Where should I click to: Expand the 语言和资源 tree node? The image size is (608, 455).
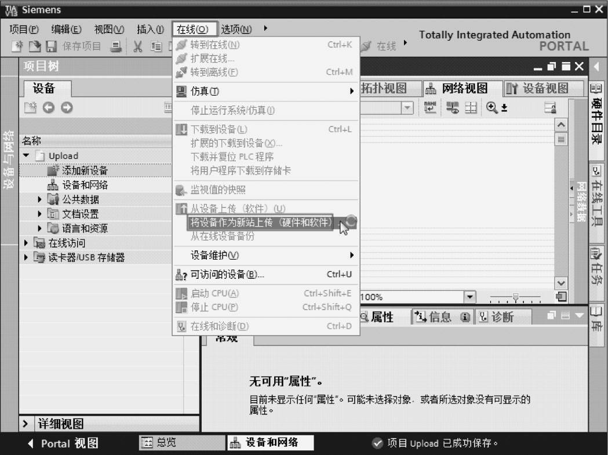(39, 228)
